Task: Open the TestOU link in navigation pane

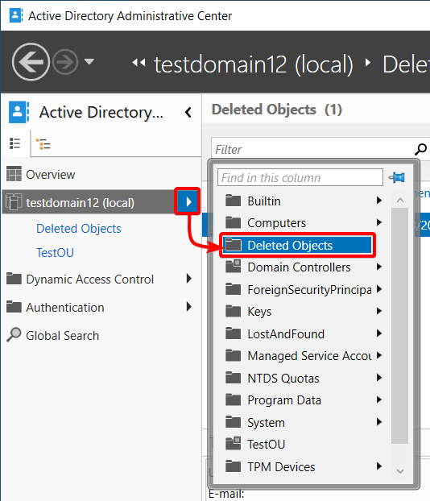Action: tap(55, 253)
